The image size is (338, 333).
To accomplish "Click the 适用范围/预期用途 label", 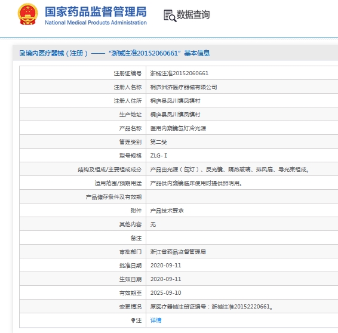I will point(118,183).
